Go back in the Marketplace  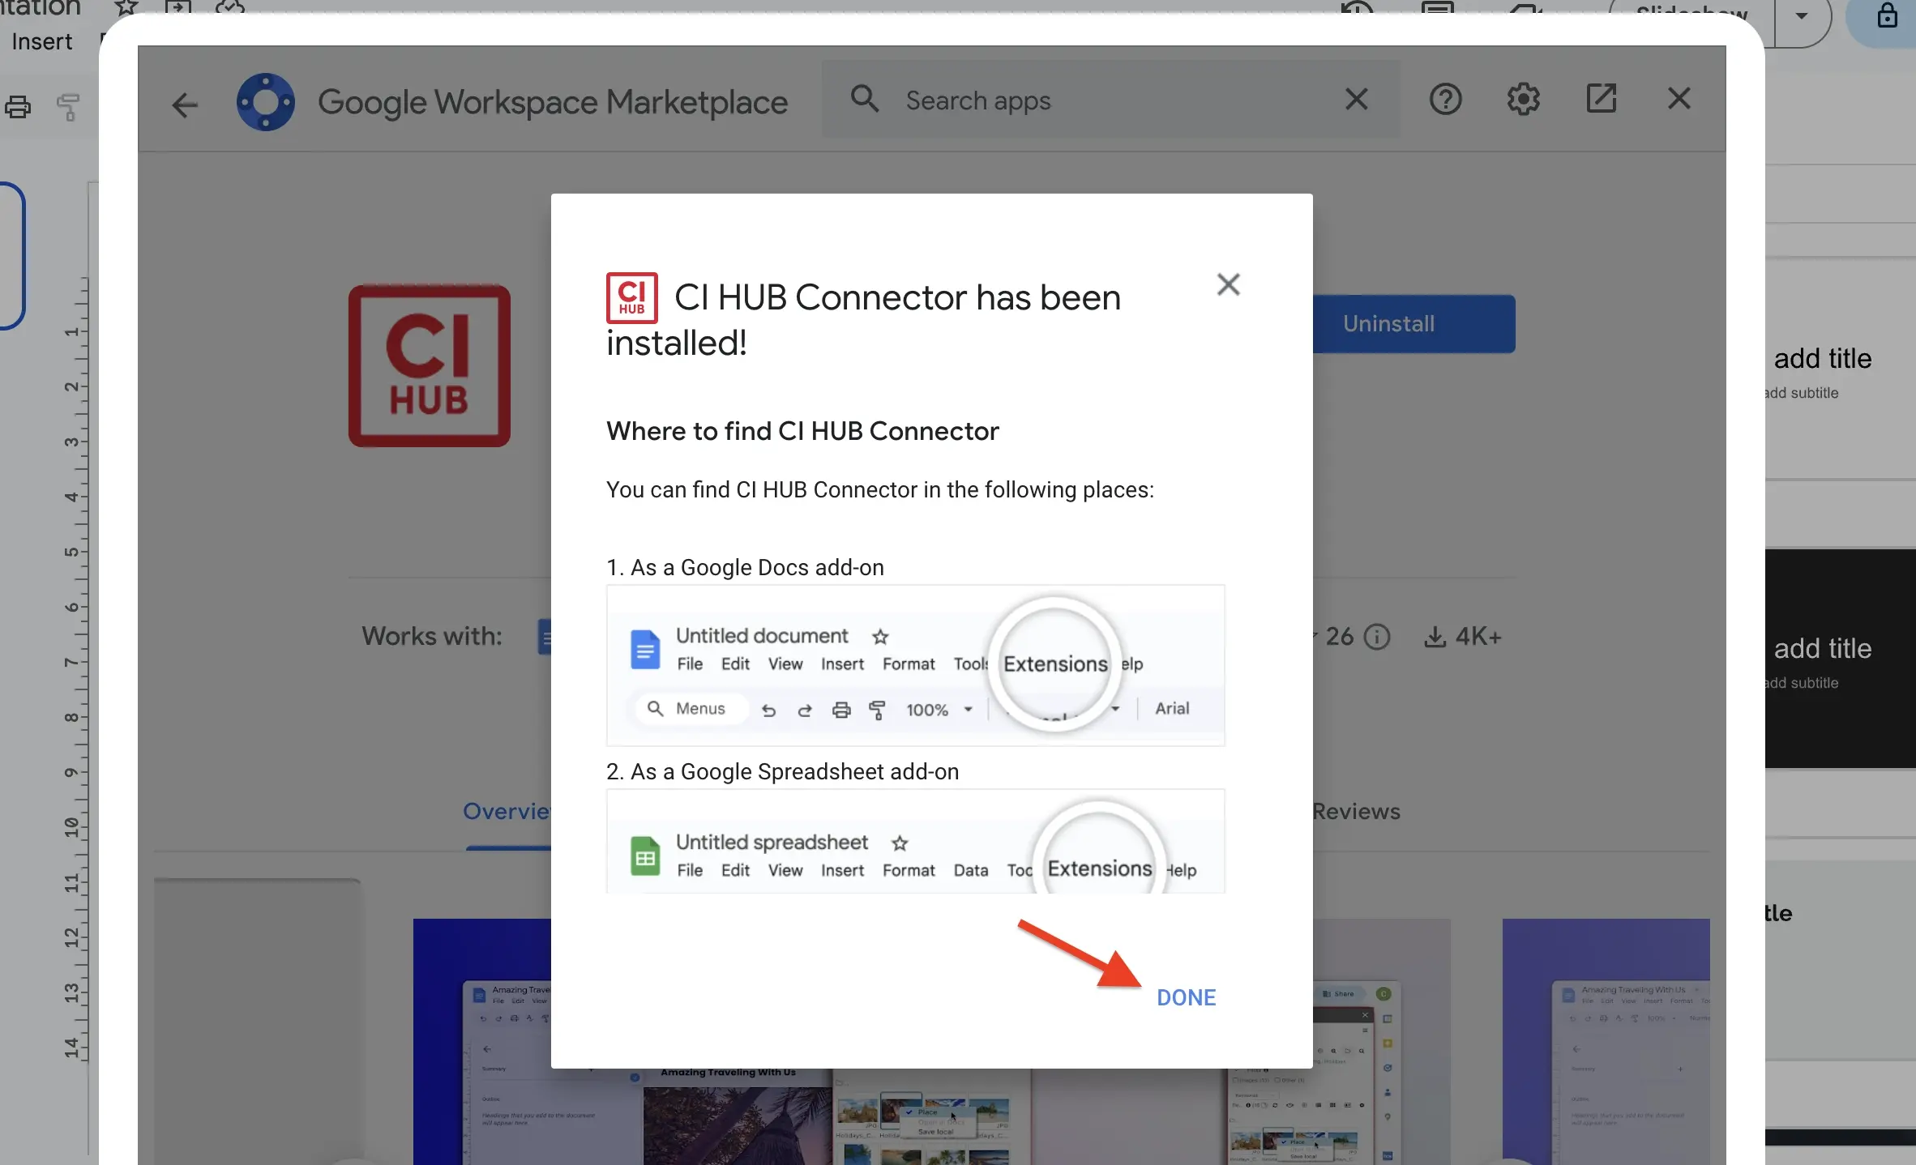(x=185, y=104)
